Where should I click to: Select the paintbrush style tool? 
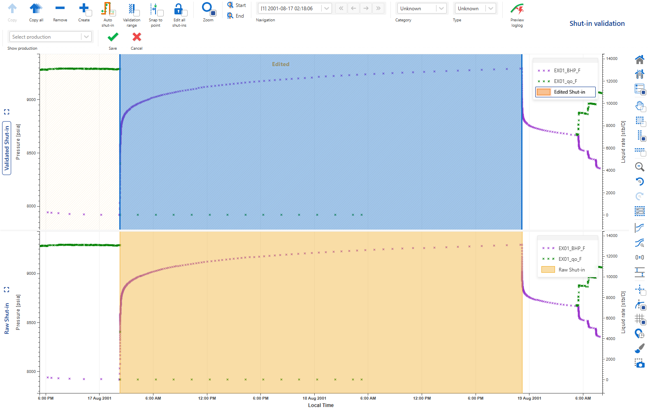pyautogui.click(x=639, y=348)
